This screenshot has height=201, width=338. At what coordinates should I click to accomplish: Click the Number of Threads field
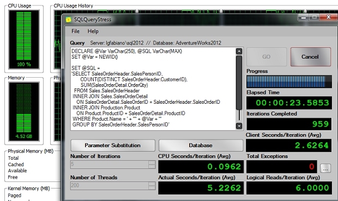coord(110,186)
